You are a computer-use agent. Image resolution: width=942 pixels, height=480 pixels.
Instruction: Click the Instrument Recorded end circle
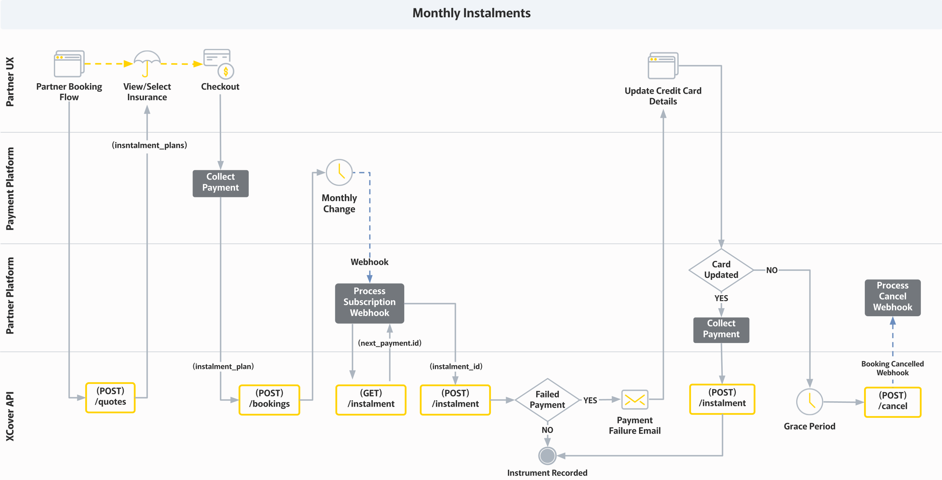pyautogui.click(x=547, y=456)
